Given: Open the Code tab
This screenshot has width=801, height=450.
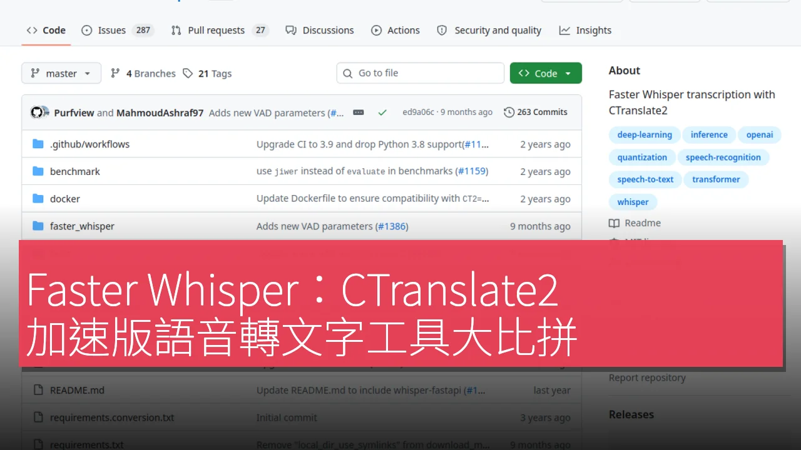Looking at the screenshot, I should (x=46, y=30).
